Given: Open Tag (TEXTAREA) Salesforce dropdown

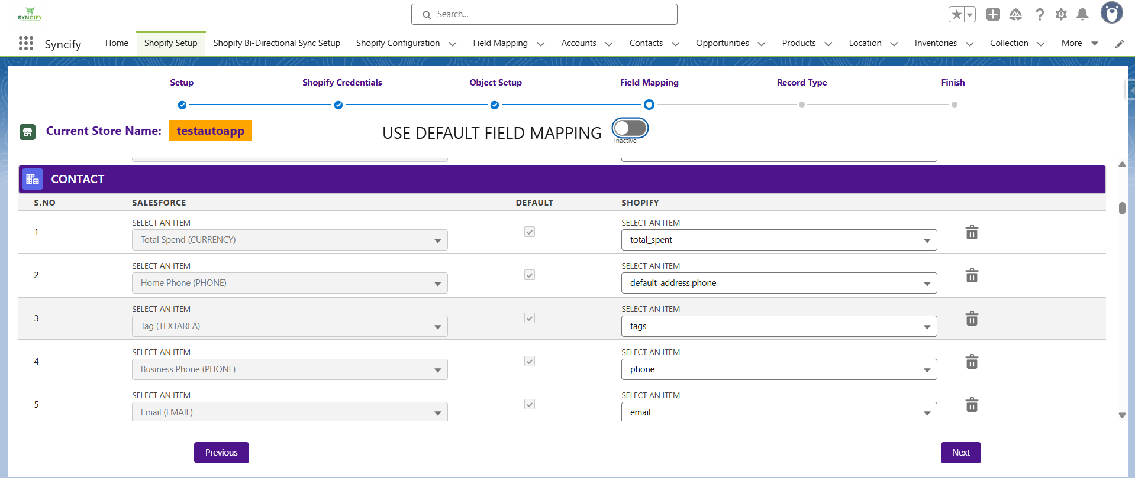Looking at the screenshot, I should [290, 326].
